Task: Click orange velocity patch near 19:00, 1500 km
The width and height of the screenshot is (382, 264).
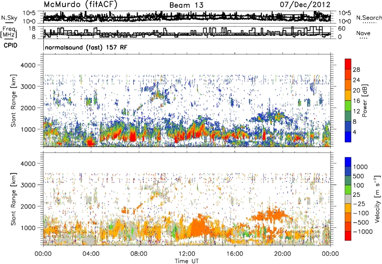Action: [x=270, y=214]
